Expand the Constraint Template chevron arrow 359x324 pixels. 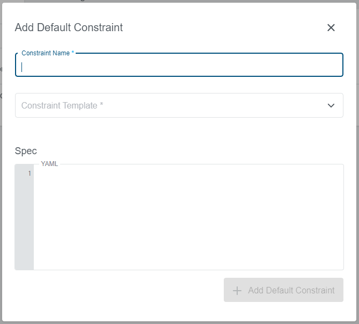[x=331, y=105]
